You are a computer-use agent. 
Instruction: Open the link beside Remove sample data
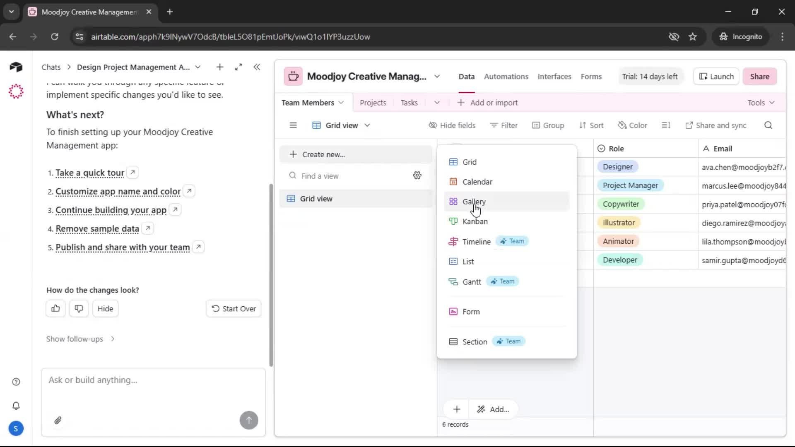coord(148,228)
